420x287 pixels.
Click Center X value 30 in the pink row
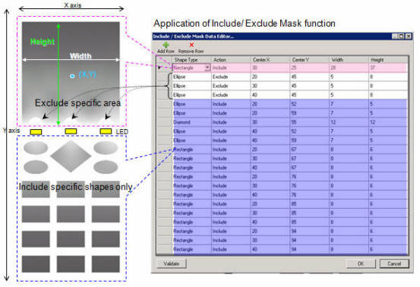pyautogui.click(x=270, y=68)
